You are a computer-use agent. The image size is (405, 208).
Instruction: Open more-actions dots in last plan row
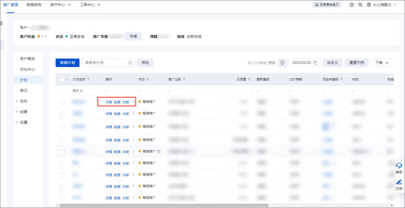click(x=133, y=198)
